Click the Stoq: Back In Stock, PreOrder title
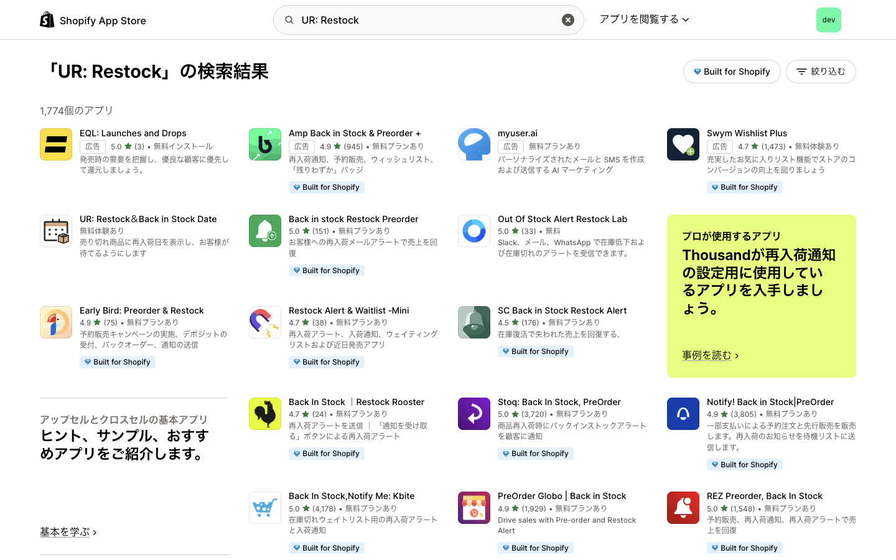Viewport: 896px width, 560px height. coord(559,402)
